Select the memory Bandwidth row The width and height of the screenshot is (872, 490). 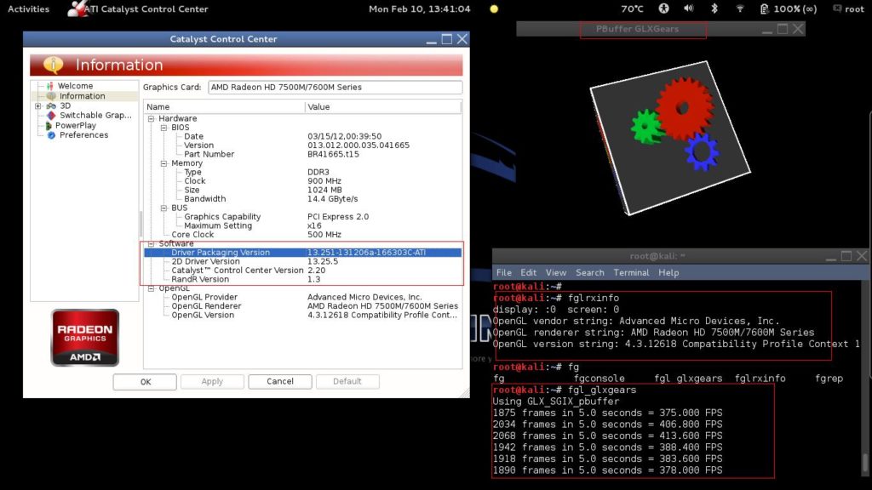pyautogui.click(x=302, y=199)
